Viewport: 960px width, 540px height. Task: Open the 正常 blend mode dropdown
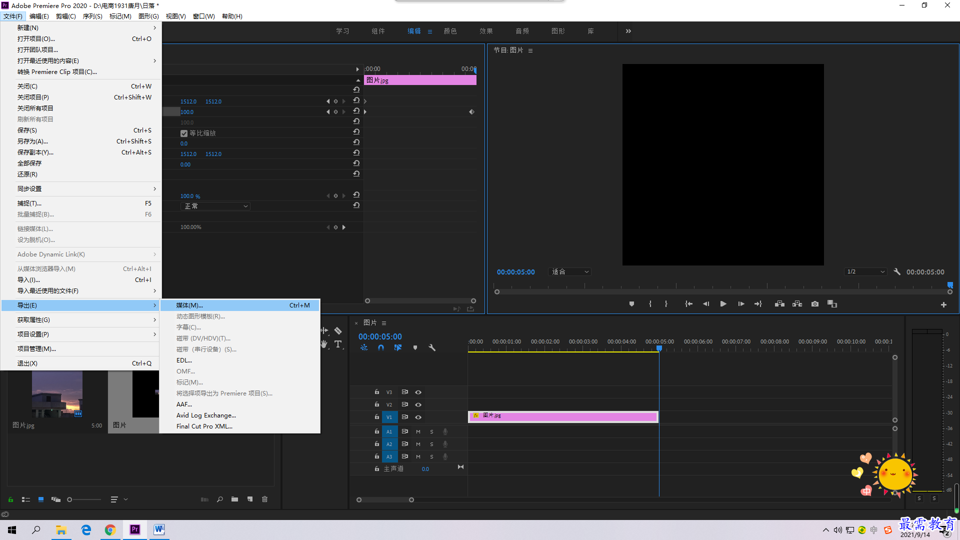click(x=215, y=206)
